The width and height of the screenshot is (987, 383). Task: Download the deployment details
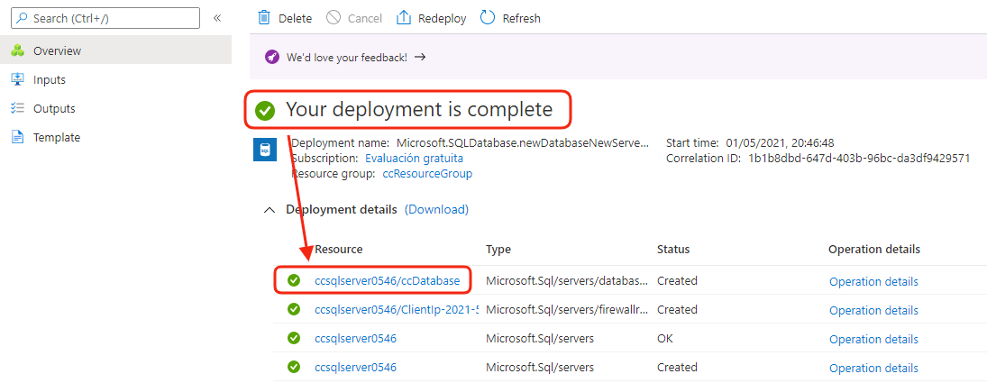point(436,209)
